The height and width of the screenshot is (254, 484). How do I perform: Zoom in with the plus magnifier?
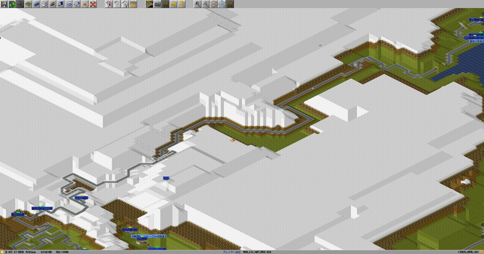click(x=198, y=4)
